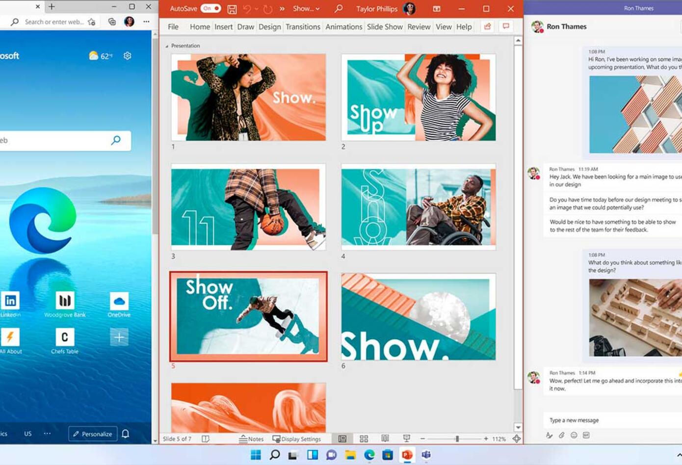Viewport: 682px width, 465px height.
Task: Fit slide to current window icon
Action: (517, 439)
